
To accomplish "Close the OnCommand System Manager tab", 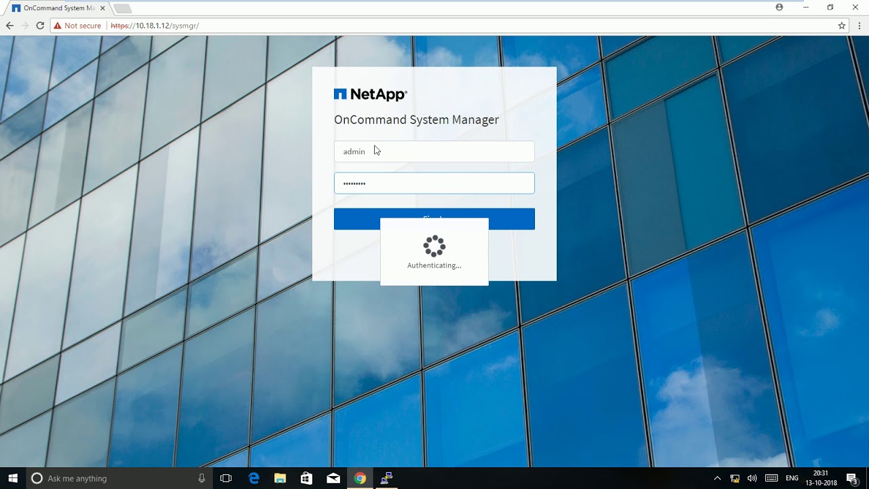I will [x=102, y=8].
